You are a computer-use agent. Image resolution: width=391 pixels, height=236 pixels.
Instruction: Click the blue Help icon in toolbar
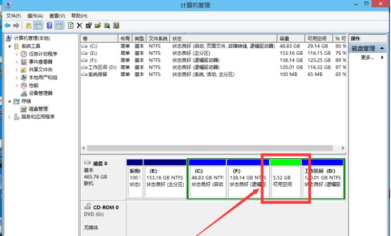tap(49, 25)
